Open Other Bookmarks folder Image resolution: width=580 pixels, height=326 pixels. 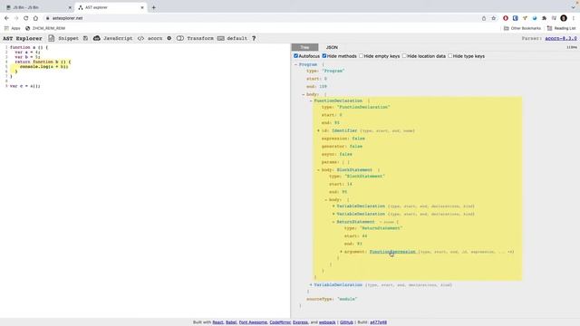[522, 28]
